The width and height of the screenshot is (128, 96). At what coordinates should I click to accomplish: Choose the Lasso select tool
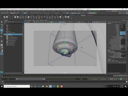pos(2,25)
